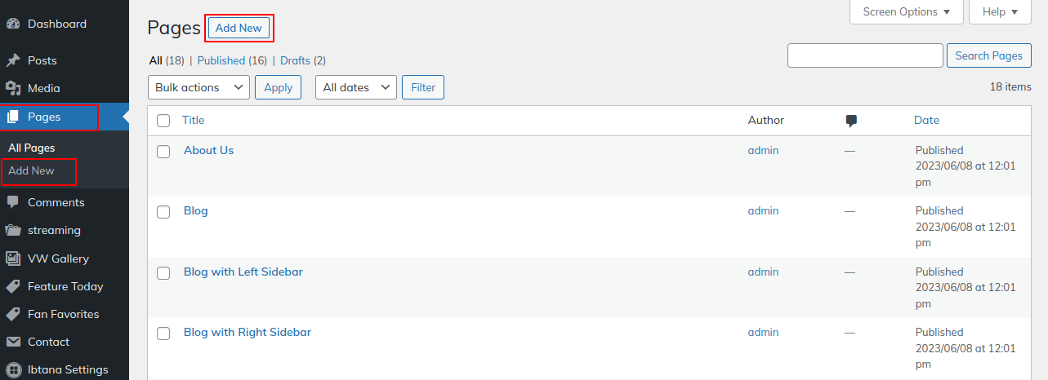The height and width of the screenshot is (380, 1048).
Task: Open the Media library icon
Action: 13,88
